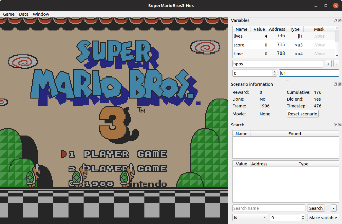Sort Variables table by Name column
Screen dimensions: 342x224
242,29
